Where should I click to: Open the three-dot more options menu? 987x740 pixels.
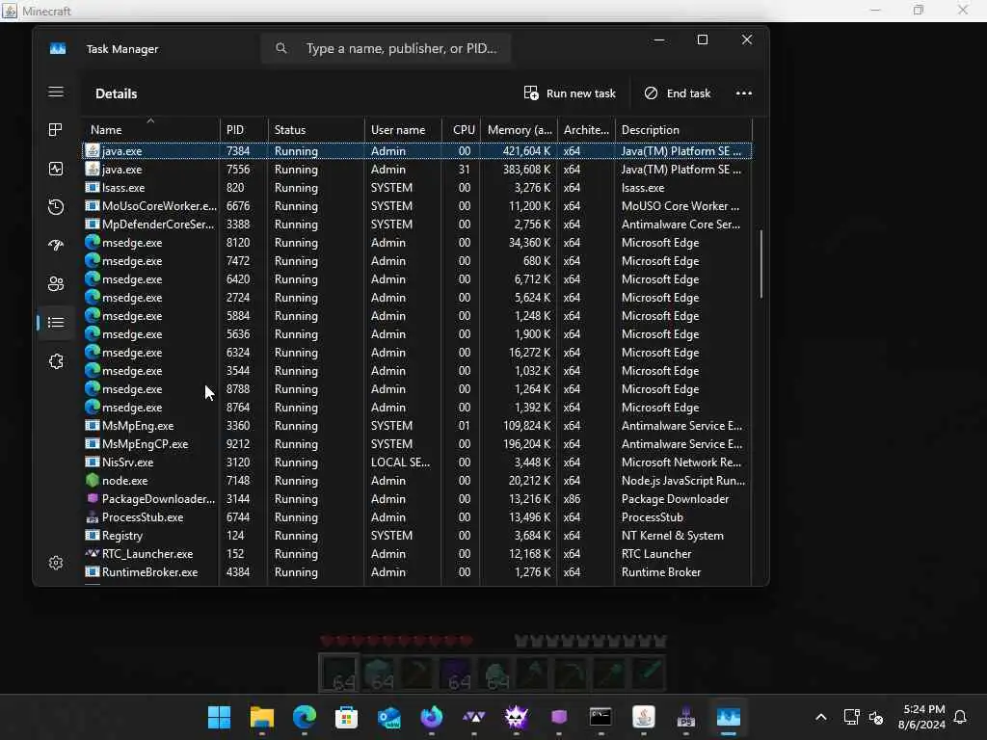coord(743,93)
